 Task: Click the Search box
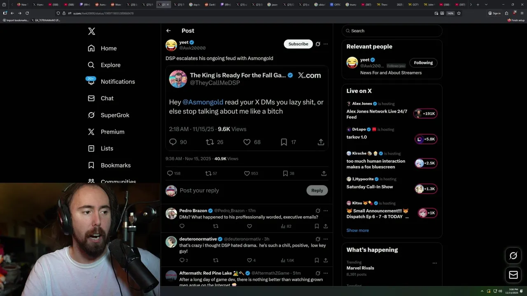click(x=392, y=31)
